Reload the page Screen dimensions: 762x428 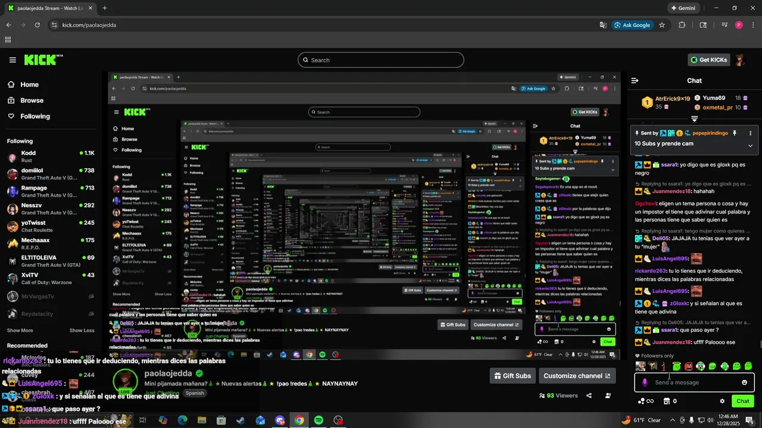point(37,25)
